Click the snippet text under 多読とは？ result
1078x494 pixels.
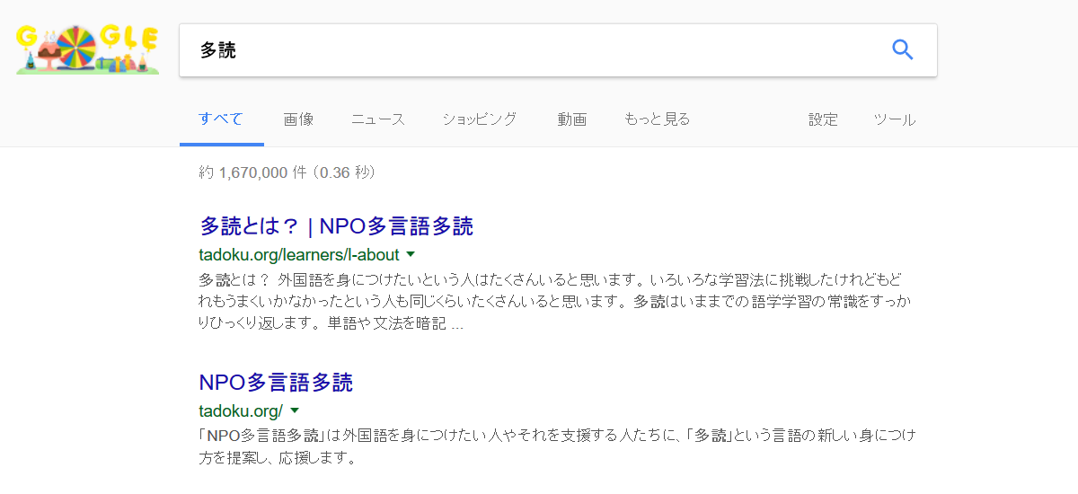[x=557, y=300]
